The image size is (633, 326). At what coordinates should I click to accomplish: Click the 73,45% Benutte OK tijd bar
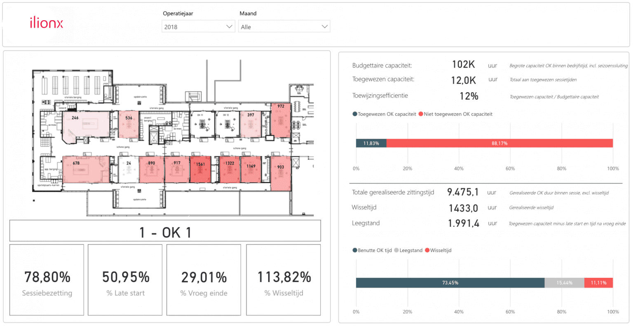coord(450,283)
